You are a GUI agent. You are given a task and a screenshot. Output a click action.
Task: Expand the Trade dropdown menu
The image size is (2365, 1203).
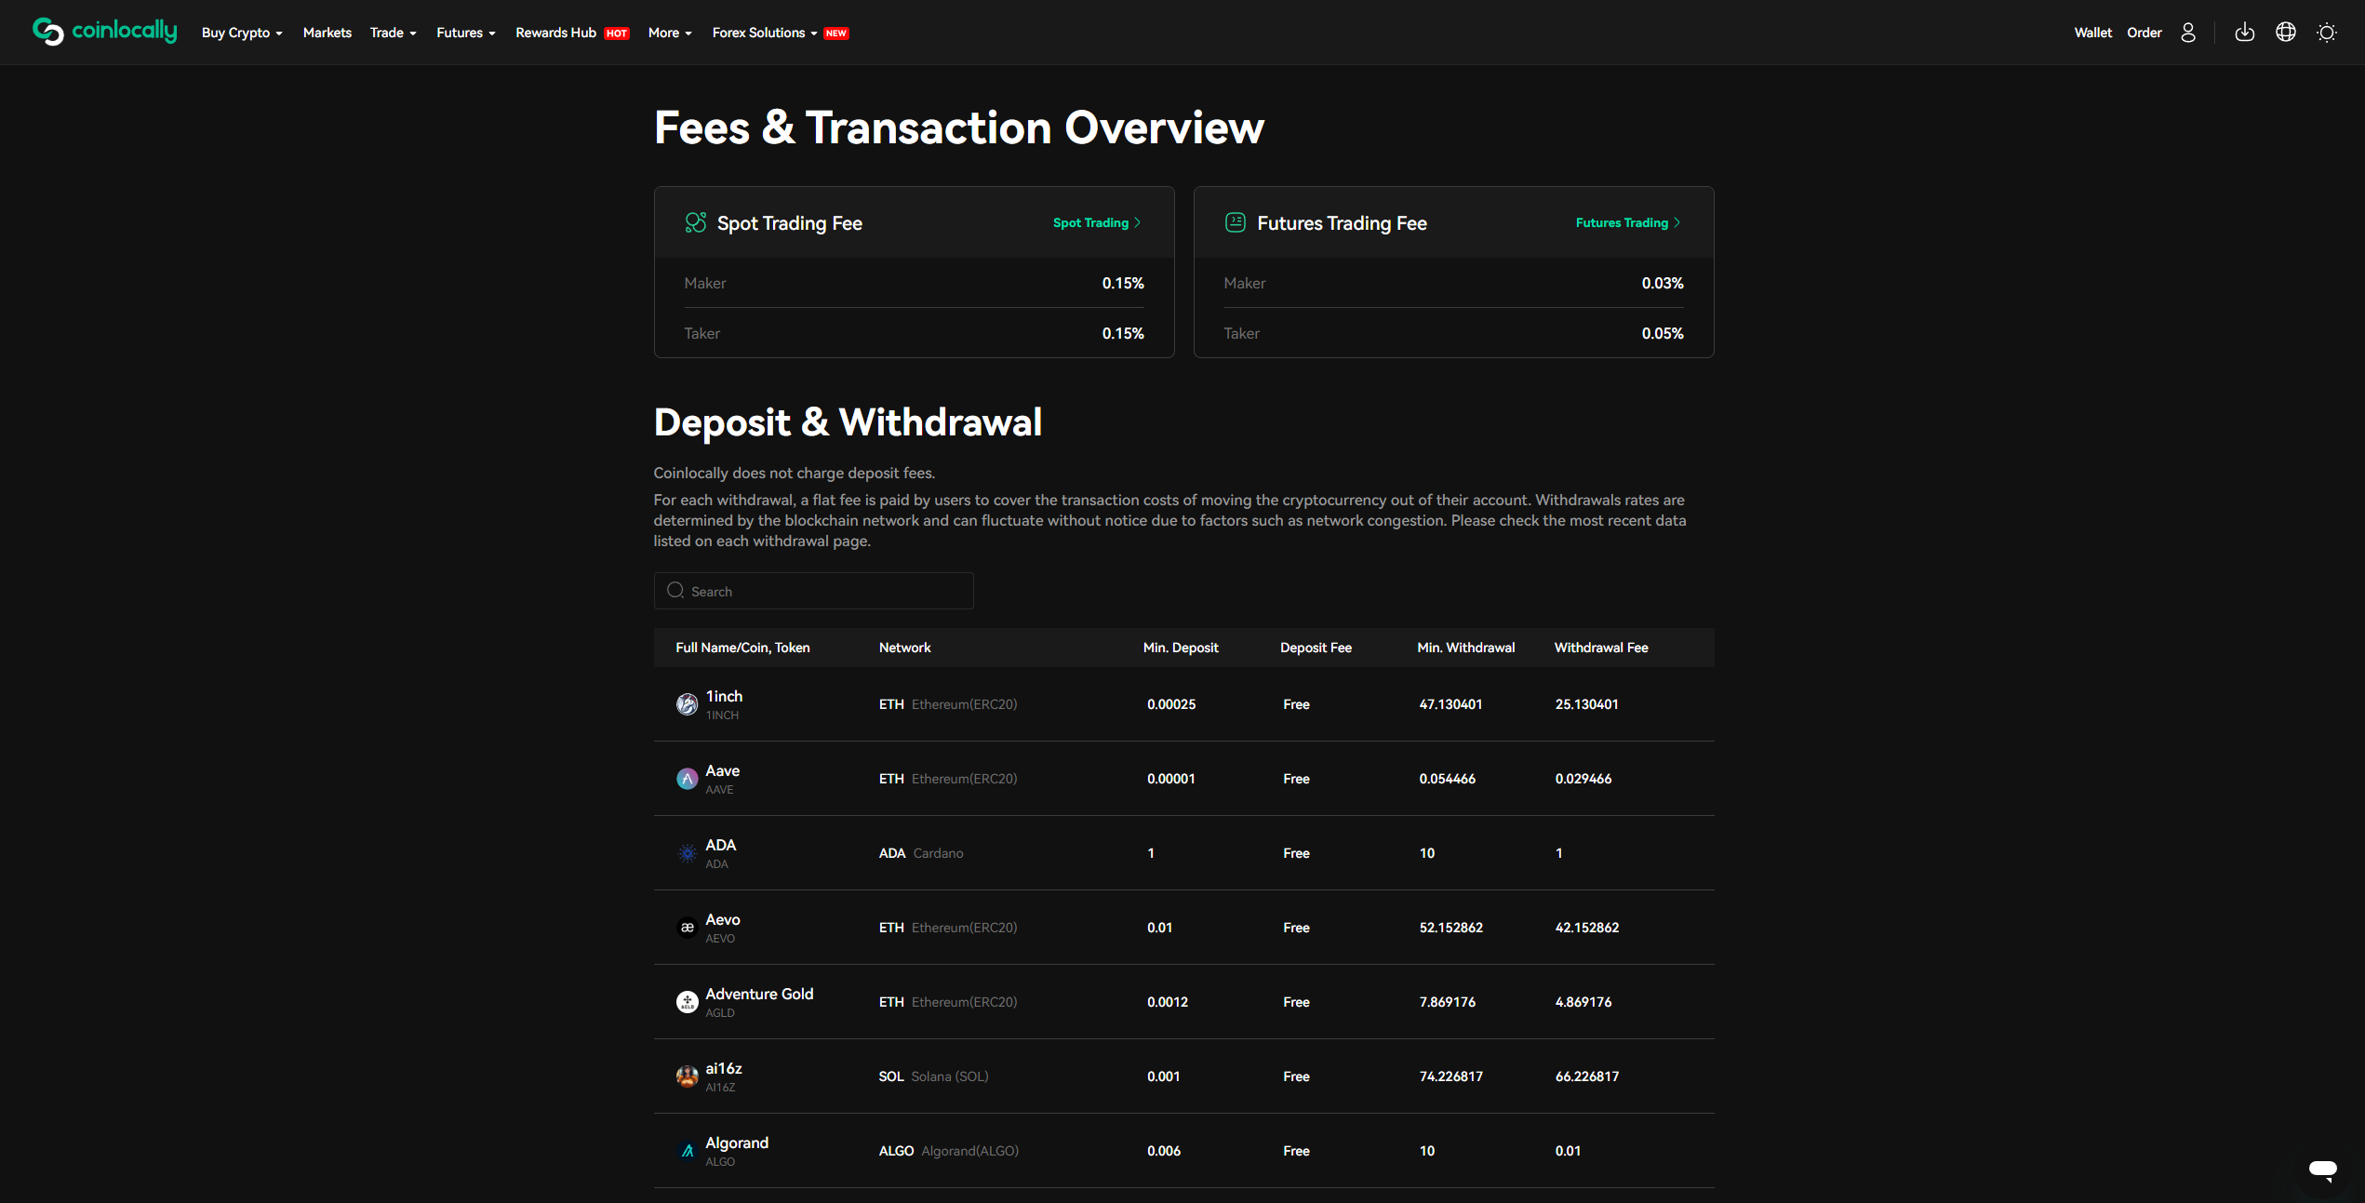click(x=393, y=33)
